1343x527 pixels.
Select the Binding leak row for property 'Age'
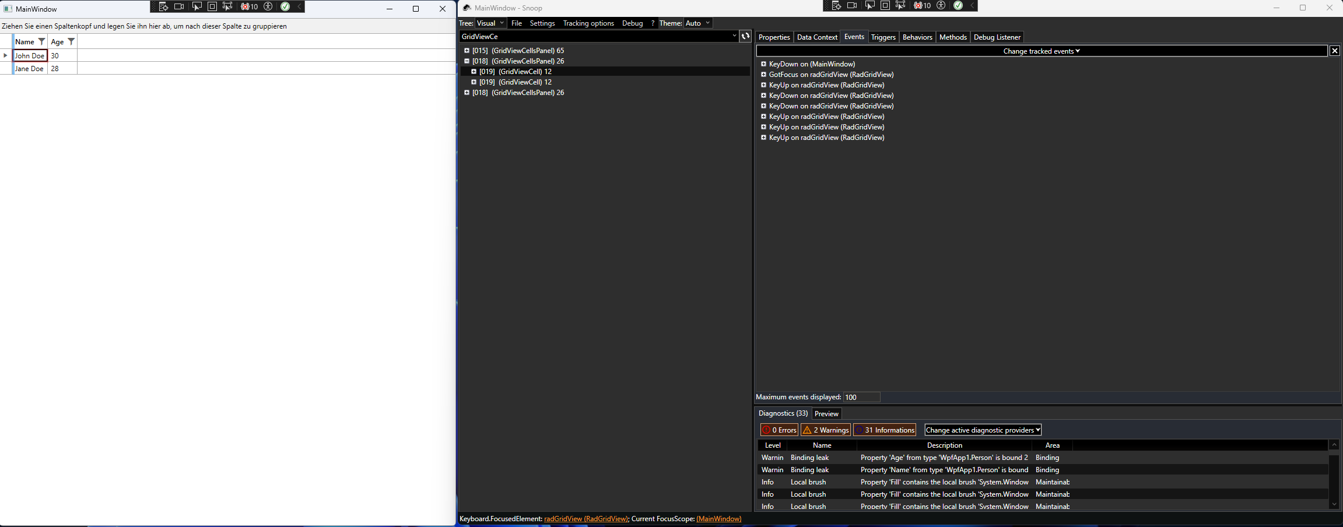[x=1043, y=458]
